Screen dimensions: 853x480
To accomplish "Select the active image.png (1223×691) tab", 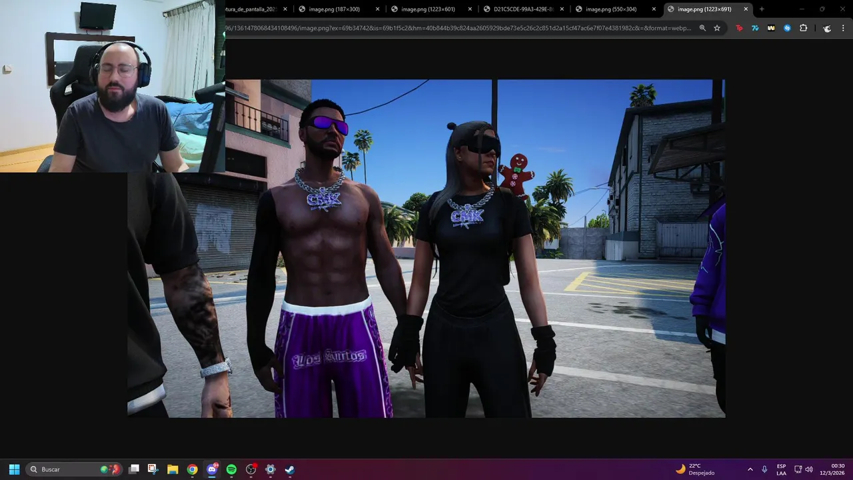I will pos(708,9).
